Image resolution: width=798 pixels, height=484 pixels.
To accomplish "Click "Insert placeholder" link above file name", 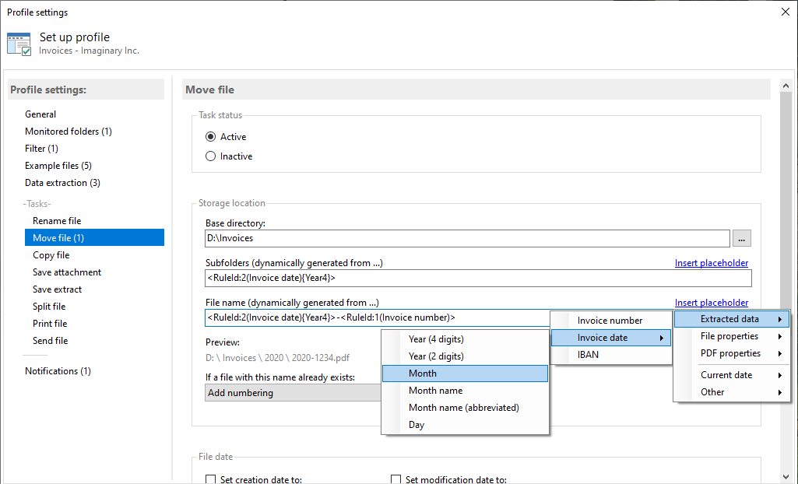I will pyautogui.click(x=711, y=302).
